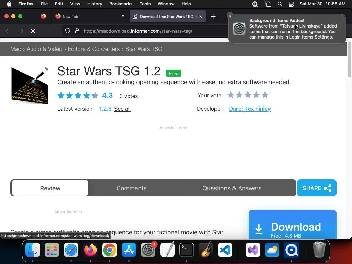Click the site security padlock icon
The height and width of the screenshot is (264, 352).
(77, 31)
